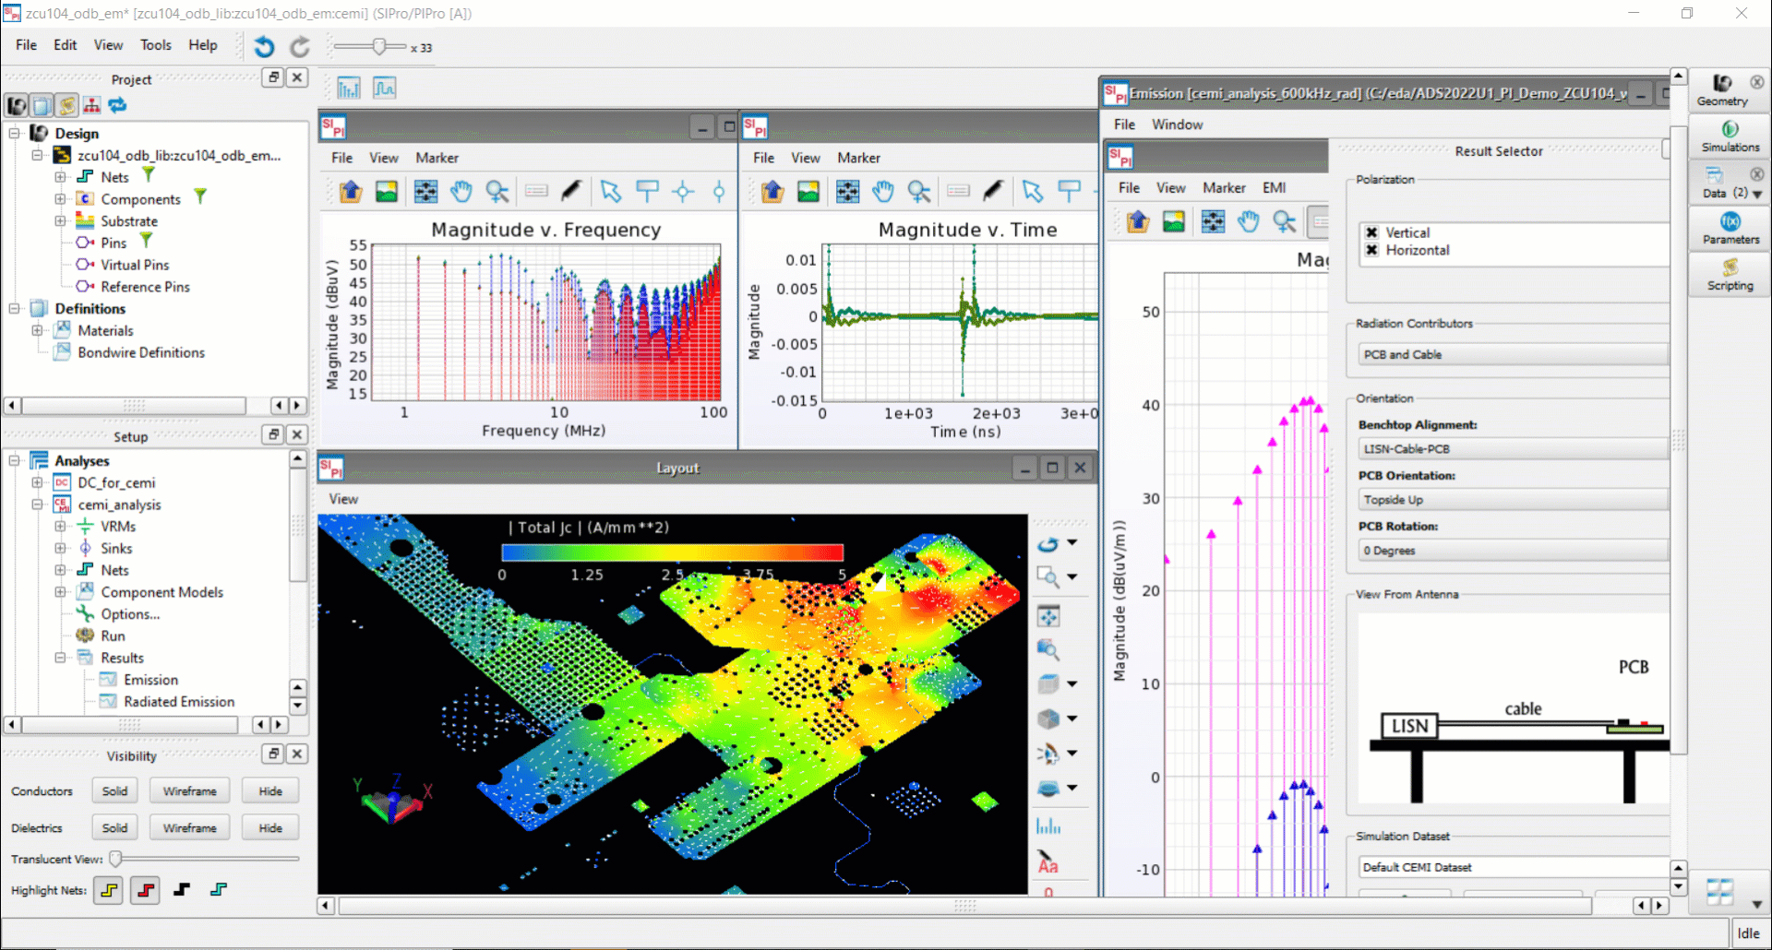The image size is (1772, 950).
Task: Expand the Nets node in Design tree
Action: 60,177
